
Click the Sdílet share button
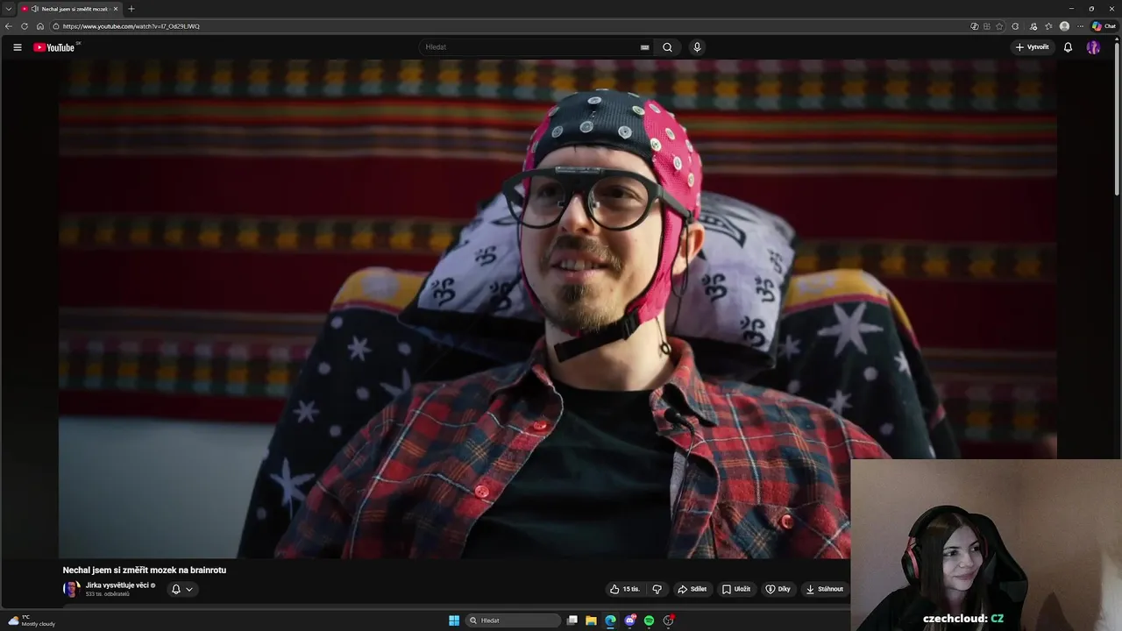(692, 589)
